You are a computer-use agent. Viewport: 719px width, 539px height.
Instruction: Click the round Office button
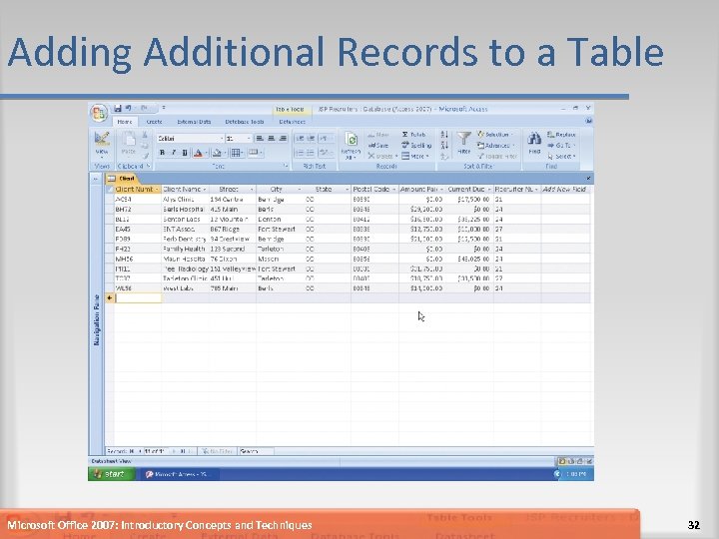(x=99, y=113)
